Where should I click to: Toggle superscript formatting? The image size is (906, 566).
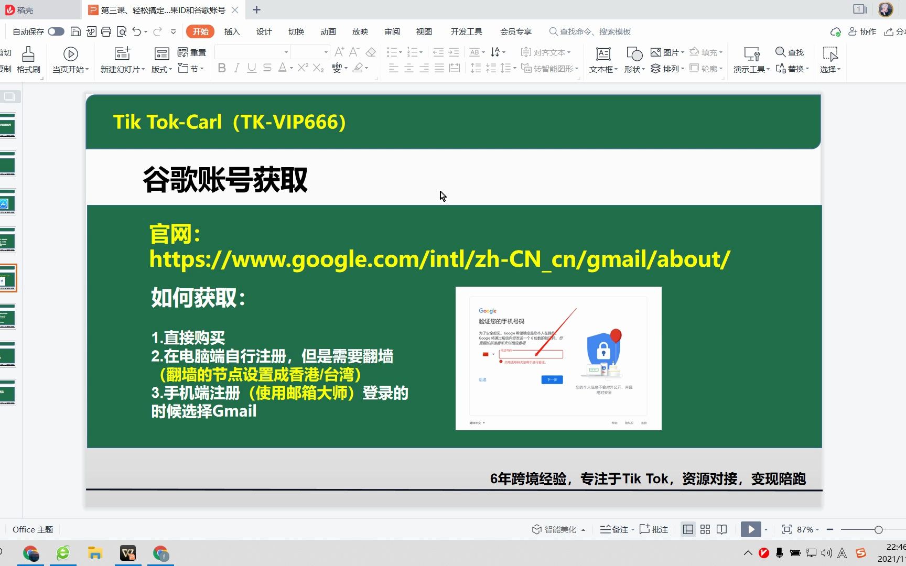click(x=303, y=68)
